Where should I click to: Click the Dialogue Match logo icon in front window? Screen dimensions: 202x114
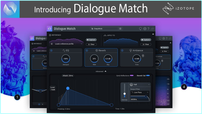pos(49,29)
